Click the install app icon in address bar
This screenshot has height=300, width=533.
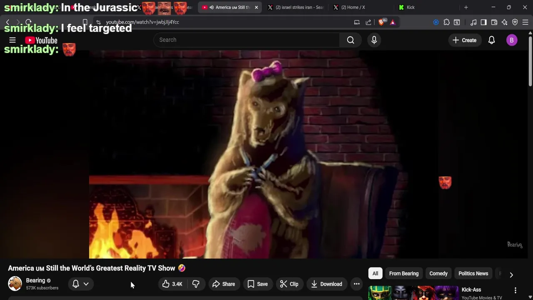(357, 22)
